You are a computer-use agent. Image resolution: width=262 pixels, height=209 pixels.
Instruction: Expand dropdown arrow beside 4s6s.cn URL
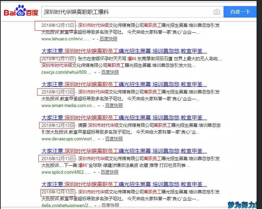point(95,206)
